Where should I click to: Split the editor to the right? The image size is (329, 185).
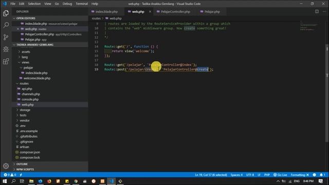point(317,11)
